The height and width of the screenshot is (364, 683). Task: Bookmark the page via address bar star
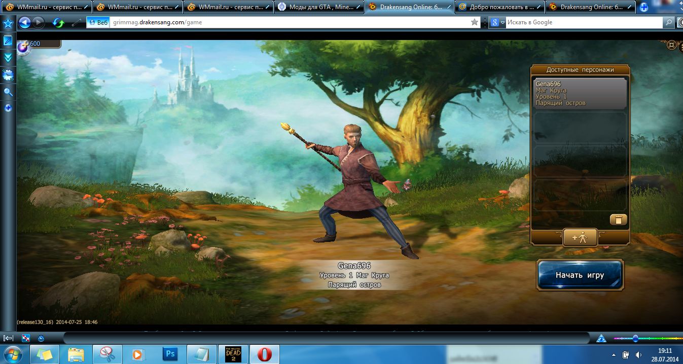tap(475, 22)
